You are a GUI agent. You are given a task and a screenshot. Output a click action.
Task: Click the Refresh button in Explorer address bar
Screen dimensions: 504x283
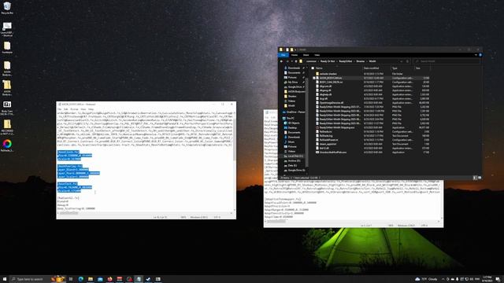pos(407,61)
